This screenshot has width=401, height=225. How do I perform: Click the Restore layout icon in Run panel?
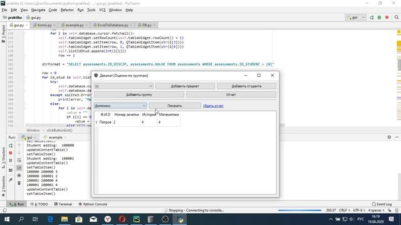11,170
